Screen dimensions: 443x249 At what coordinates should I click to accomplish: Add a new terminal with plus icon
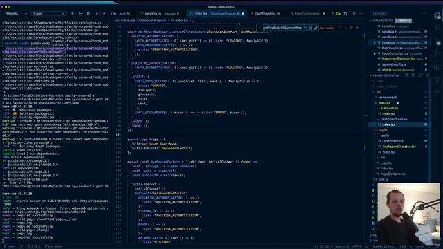(72, 13)
